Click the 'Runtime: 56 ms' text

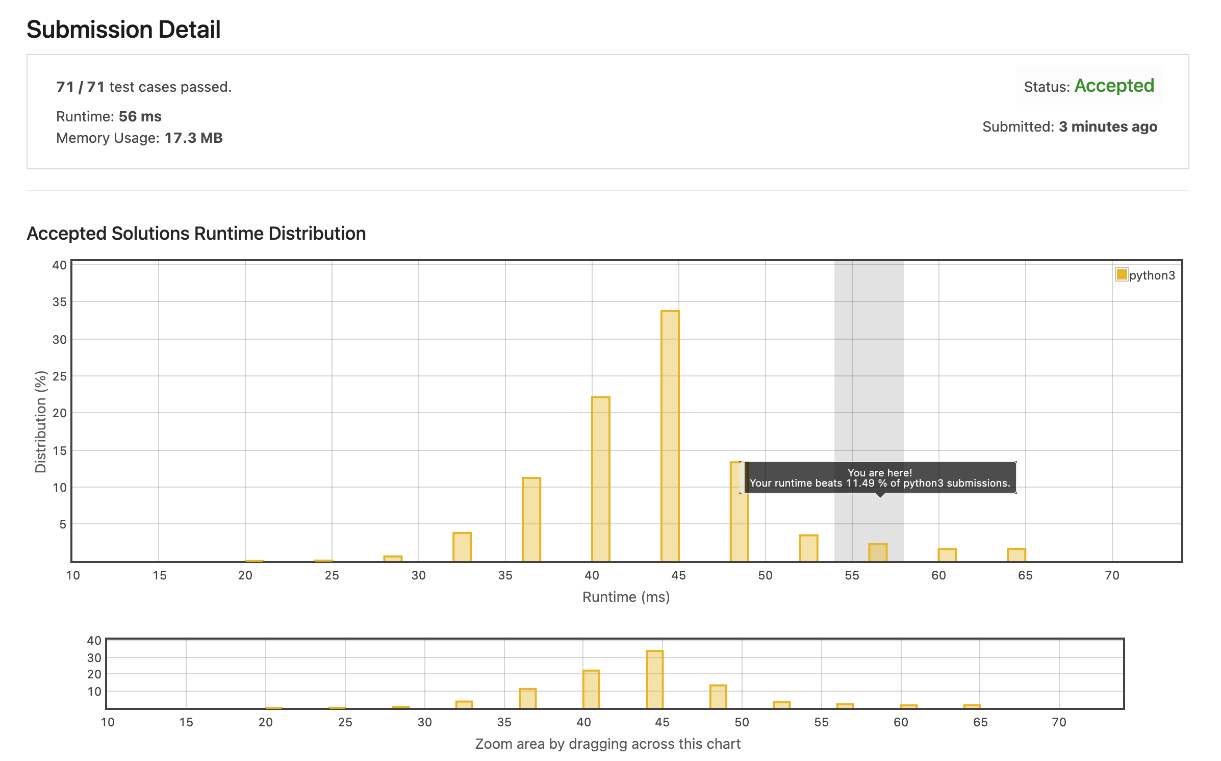point(109,116)
